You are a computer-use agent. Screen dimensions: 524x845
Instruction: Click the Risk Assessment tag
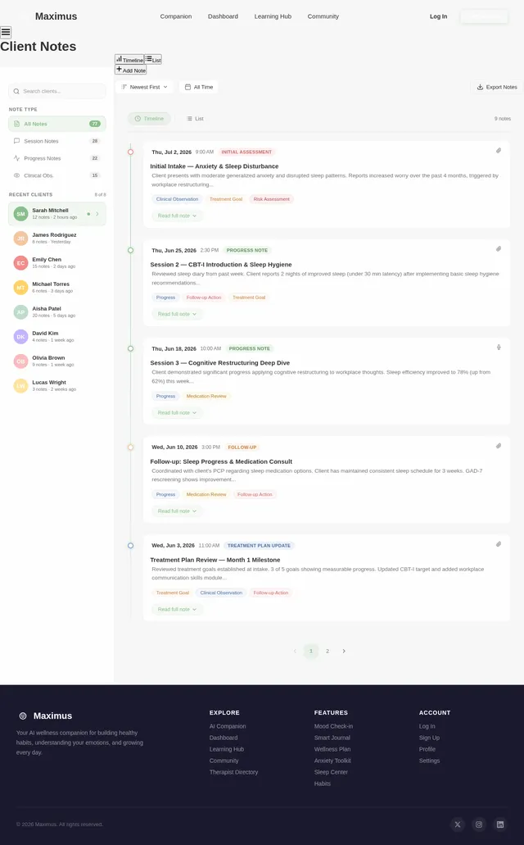[272, 199]
